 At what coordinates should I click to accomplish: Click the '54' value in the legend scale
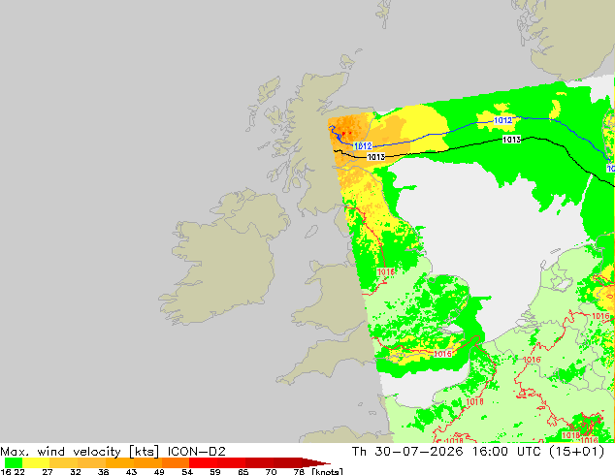pyautogui.click(x=187, y=471)
